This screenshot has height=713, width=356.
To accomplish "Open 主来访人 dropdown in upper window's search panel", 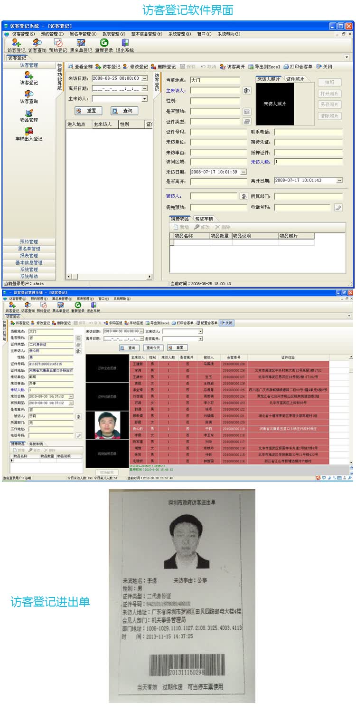I will tap(145, 99).
